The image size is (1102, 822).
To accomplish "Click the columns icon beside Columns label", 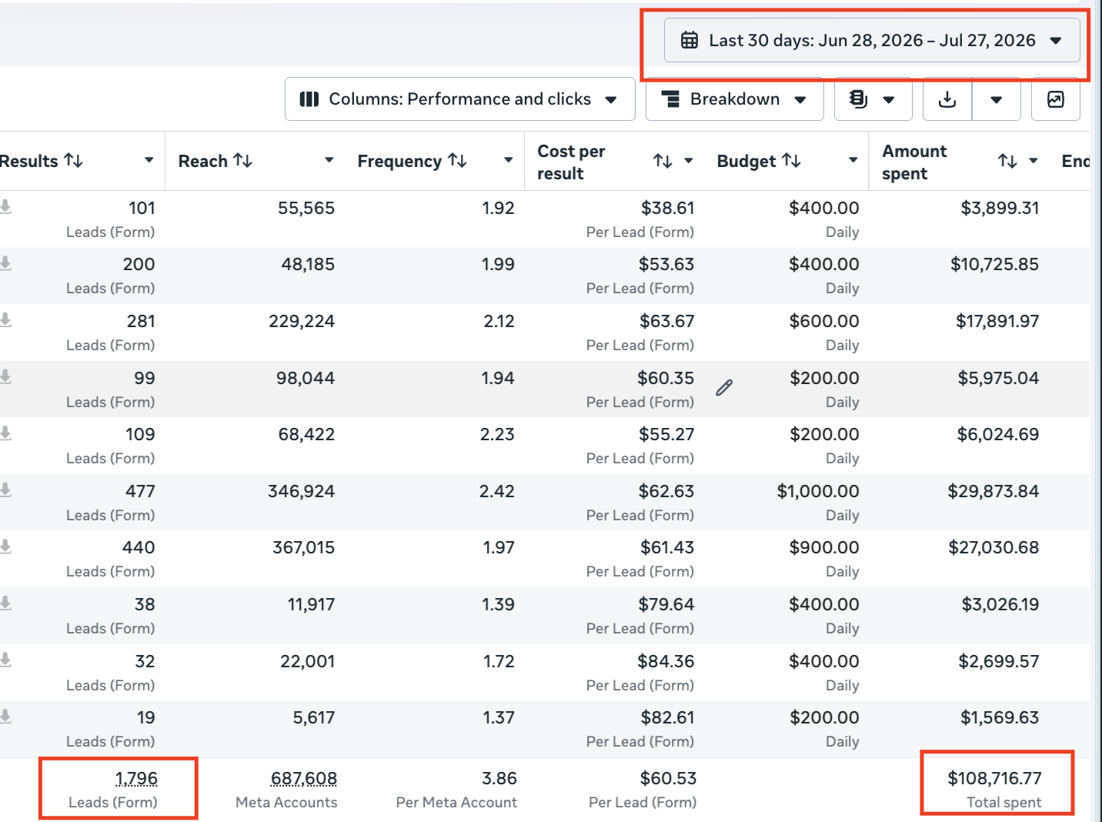I will (x=309, y=99).
